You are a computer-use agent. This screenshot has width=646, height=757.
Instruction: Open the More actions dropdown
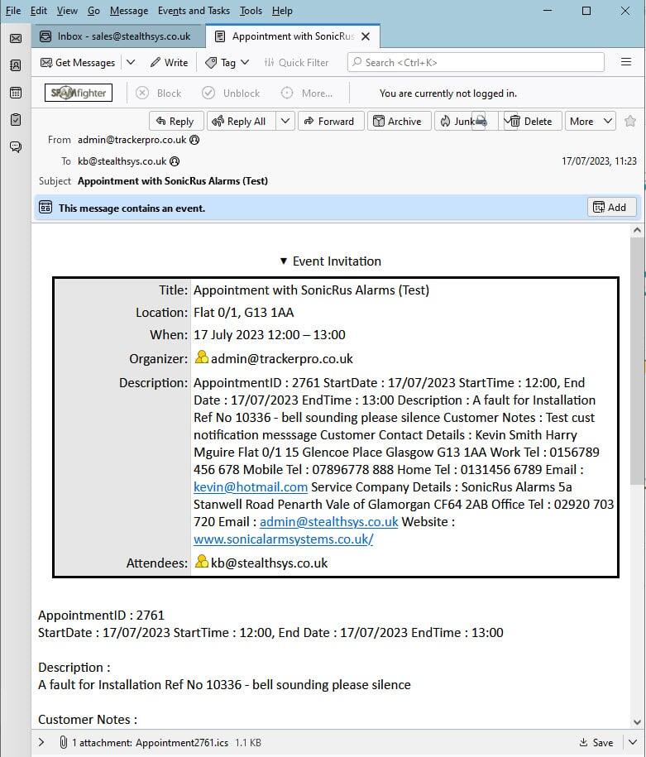[591, 121]
